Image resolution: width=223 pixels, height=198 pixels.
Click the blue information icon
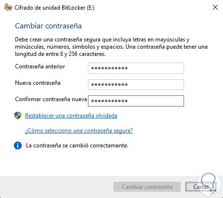pyautogui.click(x=18, y=145)
